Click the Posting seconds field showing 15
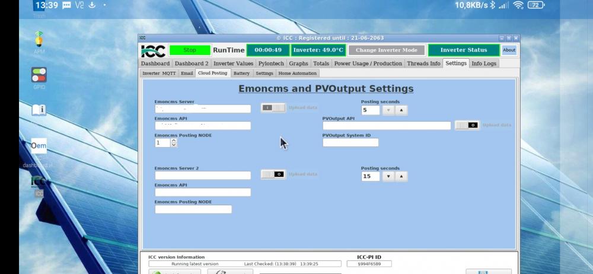This screenshot has width=593, height=274. click(371, 176)
